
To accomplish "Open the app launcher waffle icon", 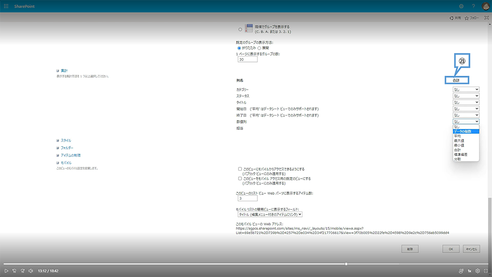I will point(6,6).
